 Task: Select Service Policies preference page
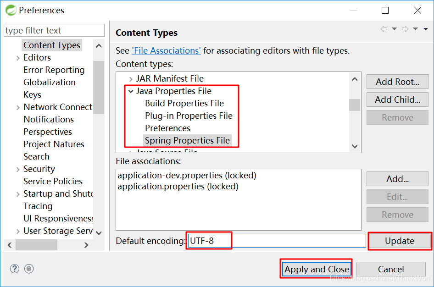53,181
